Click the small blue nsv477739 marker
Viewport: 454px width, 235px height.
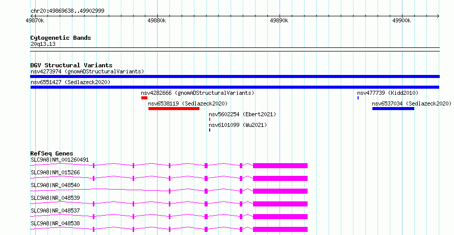(x=358, y=98)
